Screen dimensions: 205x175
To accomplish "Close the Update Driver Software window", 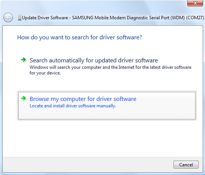I will [x=195, y=3].
